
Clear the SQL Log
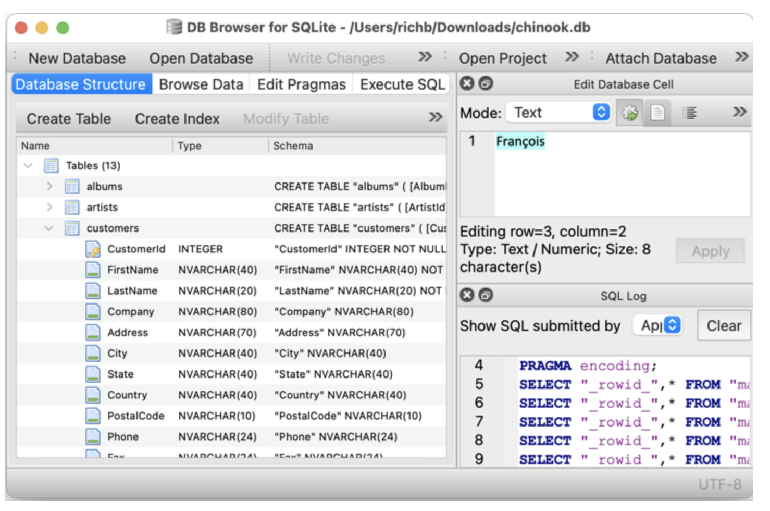pos(724,325)
